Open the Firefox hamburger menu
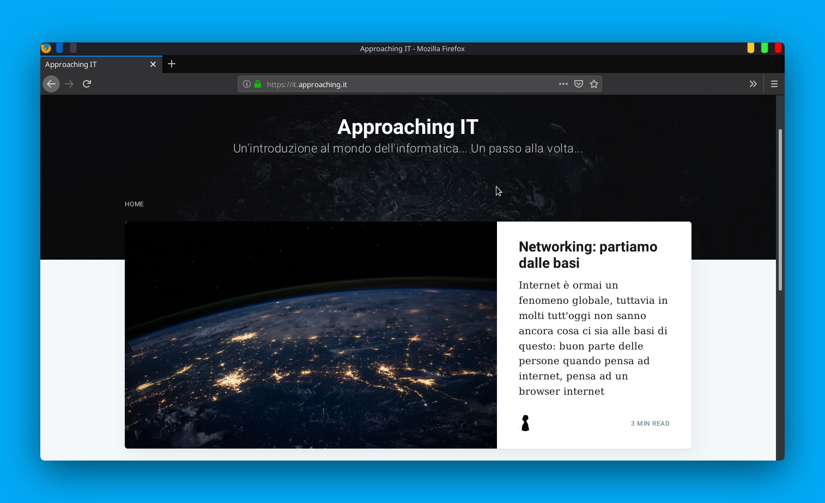825x503 pixels. coord(774,84)
